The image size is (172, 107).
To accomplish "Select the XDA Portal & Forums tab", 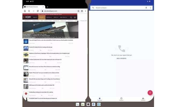I will [34, 7].
